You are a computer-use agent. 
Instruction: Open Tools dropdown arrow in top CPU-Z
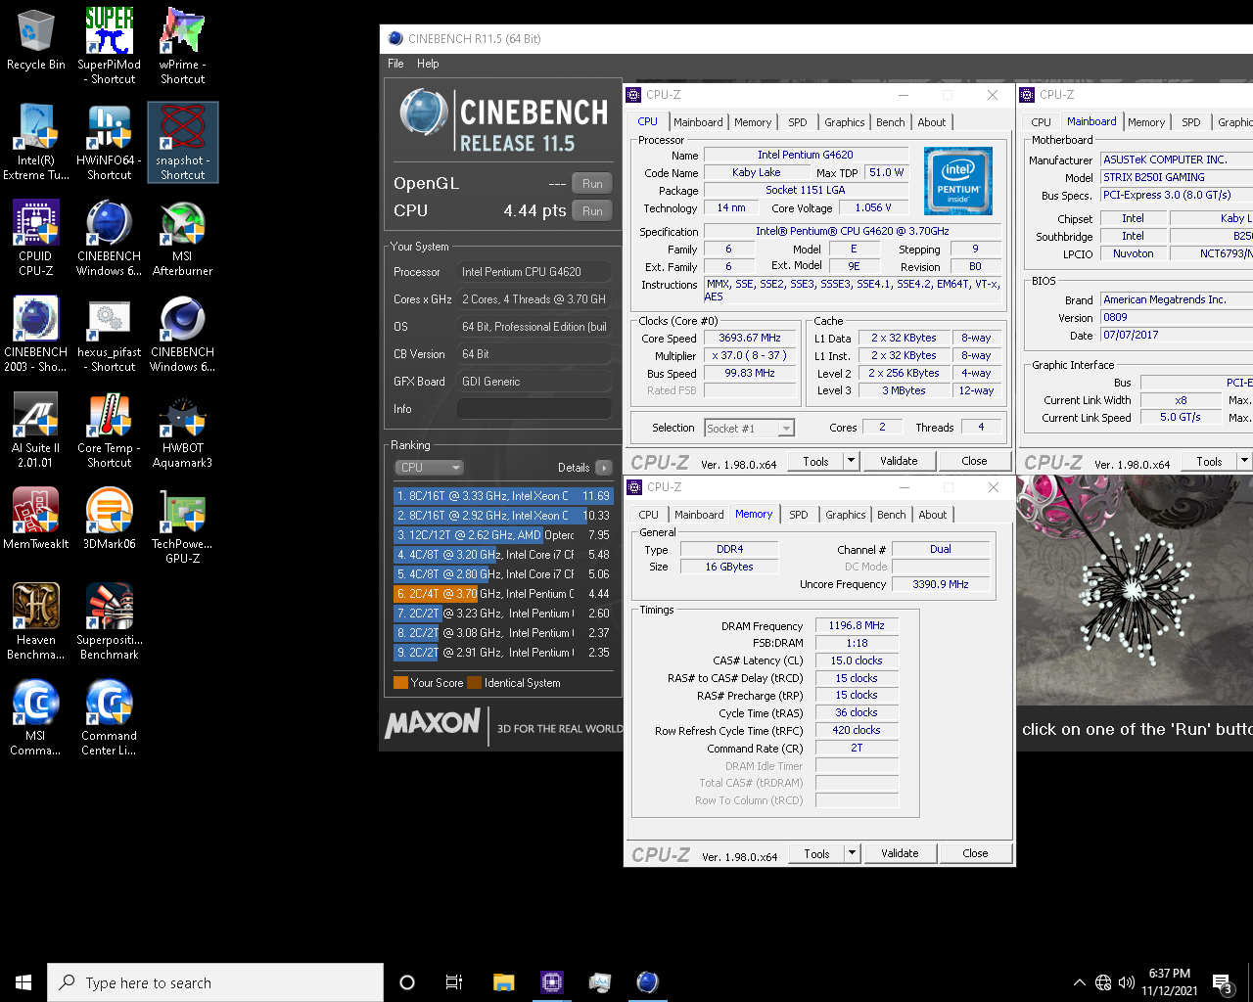click(851, 461)
